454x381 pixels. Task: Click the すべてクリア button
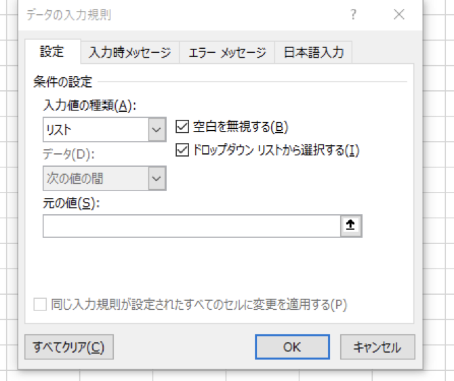pos(69,347)
